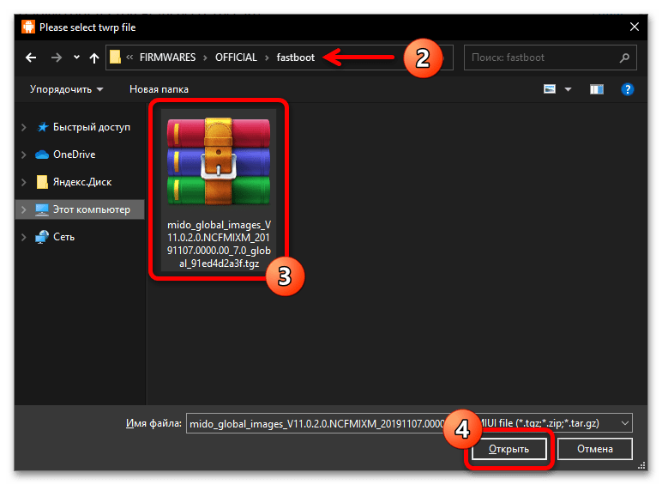The height and width of the screenshot is (485, 662).
Task: Change the view mode icon
Action: [550, 89]
